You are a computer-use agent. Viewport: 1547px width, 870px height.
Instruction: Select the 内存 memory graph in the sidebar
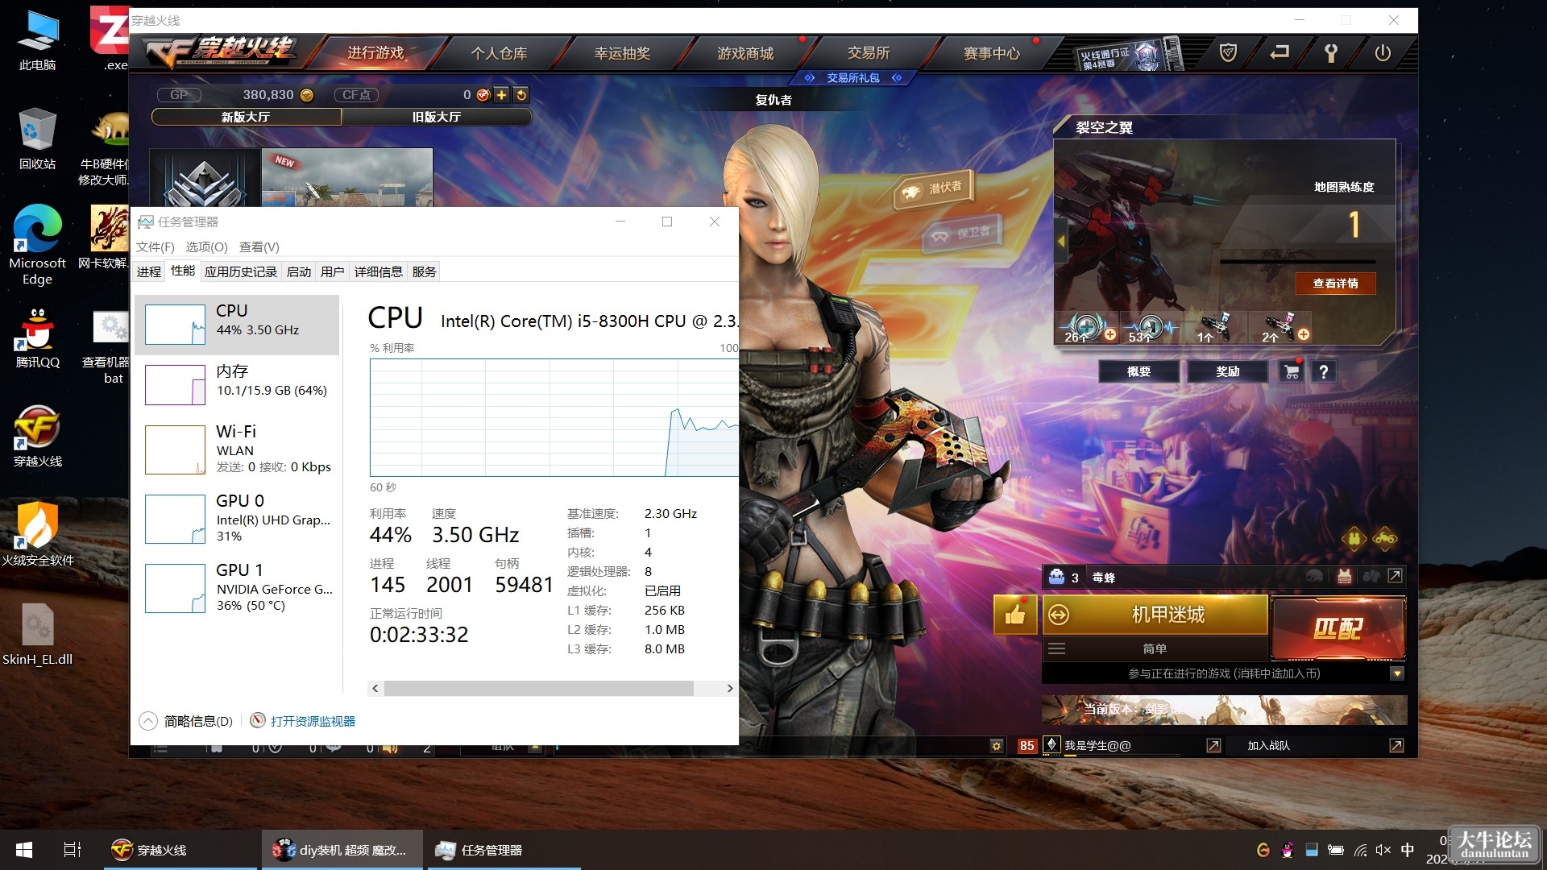click(237, 385)
